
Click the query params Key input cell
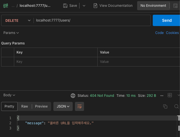tap(56, 62)
